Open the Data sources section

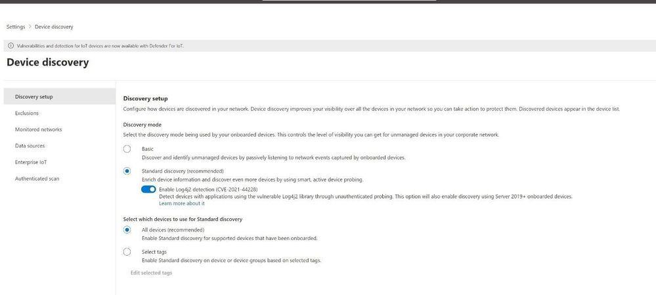pos(30,146)
